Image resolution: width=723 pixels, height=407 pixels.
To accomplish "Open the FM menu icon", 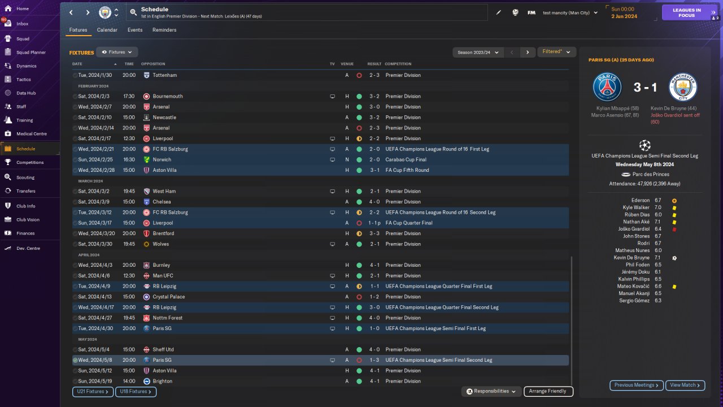I will coord(532,12).
